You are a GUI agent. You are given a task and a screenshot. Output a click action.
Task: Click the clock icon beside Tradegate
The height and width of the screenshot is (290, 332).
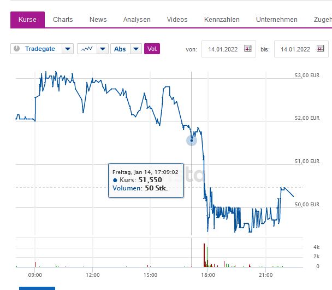16,49
